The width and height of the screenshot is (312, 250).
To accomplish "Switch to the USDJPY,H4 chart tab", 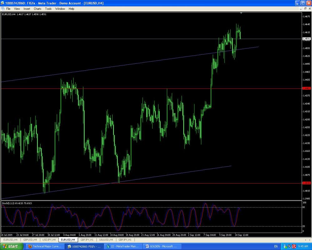I will click(49, 240).
